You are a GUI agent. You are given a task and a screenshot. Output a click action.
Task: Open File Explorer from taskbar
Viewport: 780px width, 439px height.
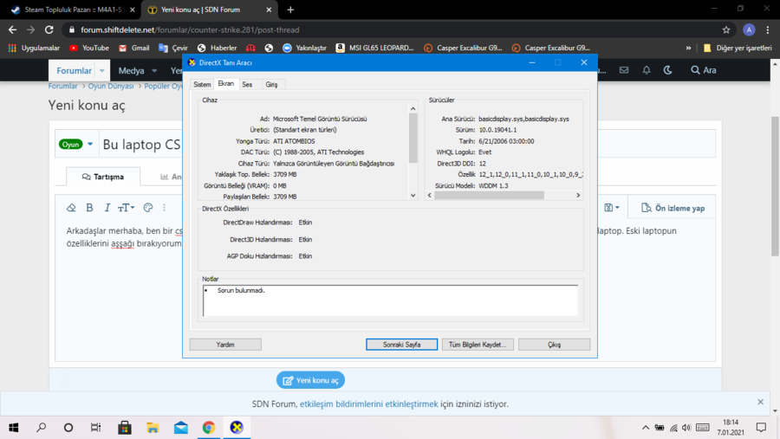[x=153, y=428]
